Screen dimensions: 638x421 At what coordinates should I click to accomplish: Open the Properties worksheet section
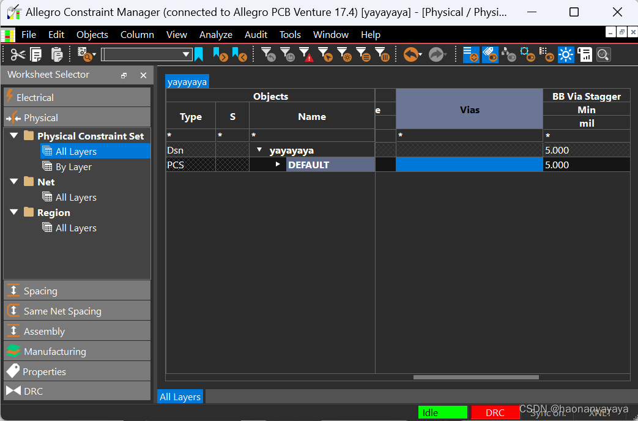tap(77, 371)
